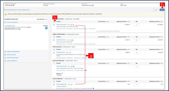Viewport: 169px width, 91px height.
Task: Click the Total value 594,743.90
Action: point(123,5)
